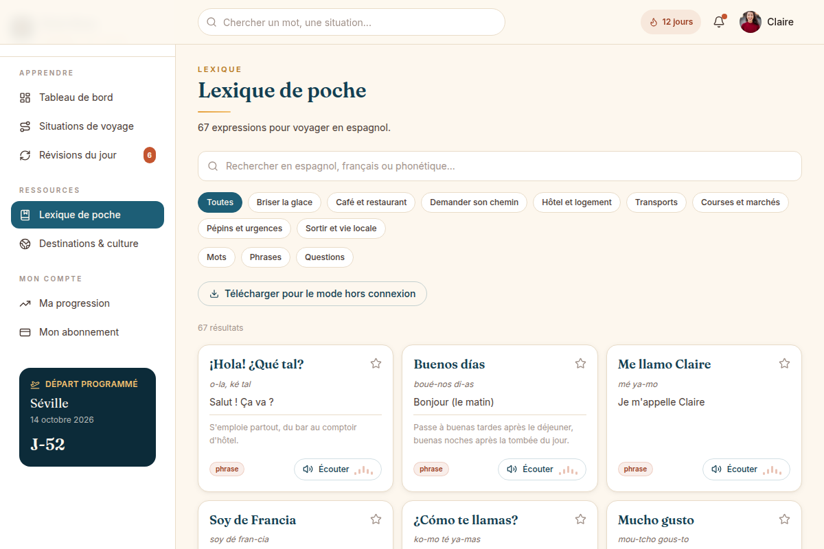Image resolution: width=824 pixels, height=549 pixels.
Task: Play Écouter on "Me llamo Claire" card
Action: tap(746, 469)
